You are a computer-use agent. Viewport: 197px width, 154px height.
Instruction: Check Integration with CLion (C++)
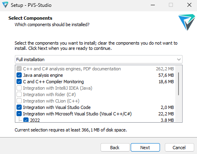tap(19, 101)
